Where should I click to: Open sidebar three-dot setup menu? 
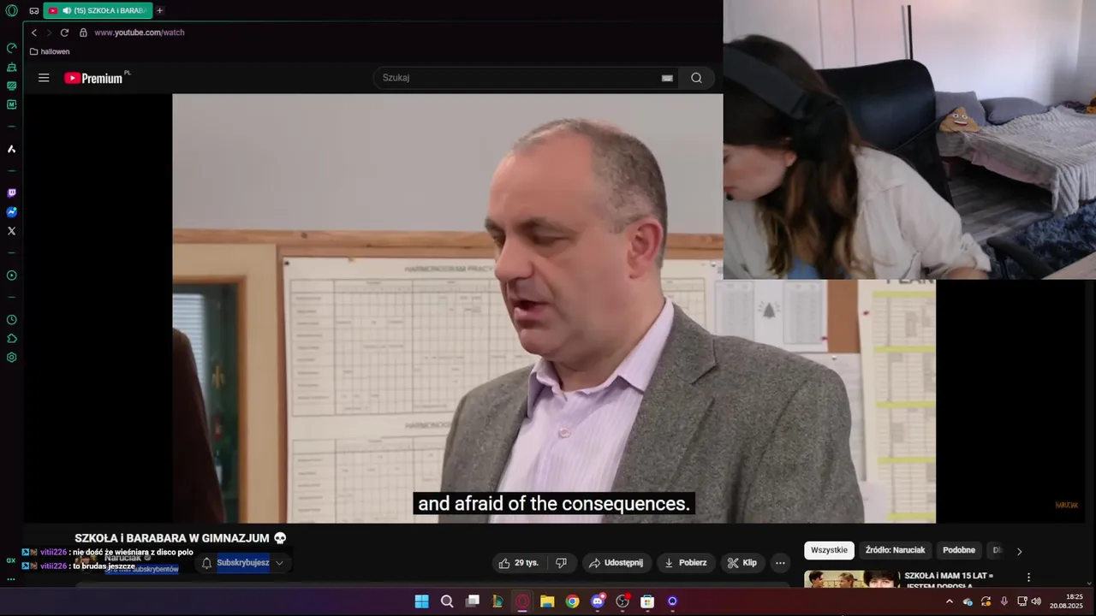tap(11, 579)
